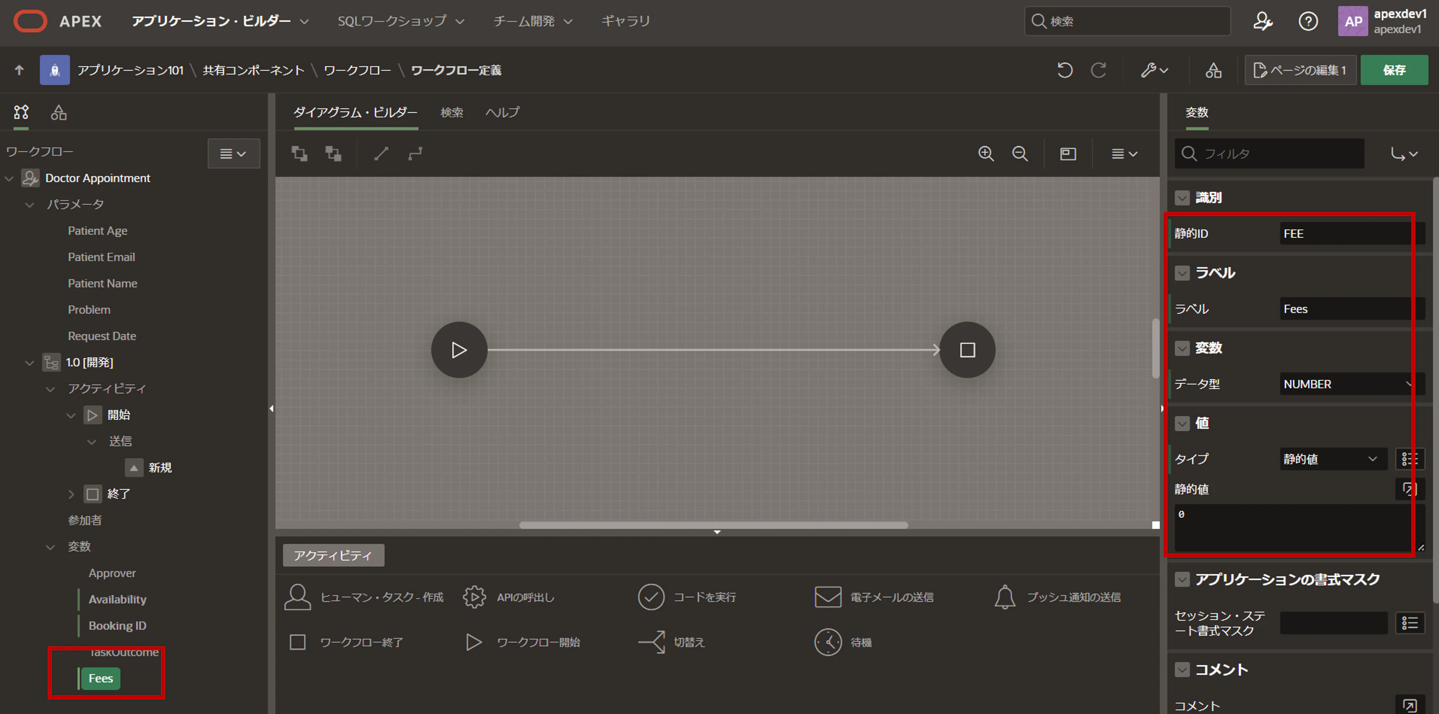
Task: Switch to the ヘルプ tab
Action: (x=502, y=112)
